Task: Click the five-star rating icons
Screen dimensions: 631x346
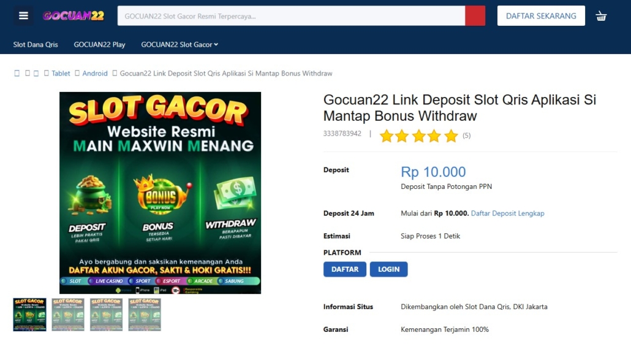Action: pos(418,136)
